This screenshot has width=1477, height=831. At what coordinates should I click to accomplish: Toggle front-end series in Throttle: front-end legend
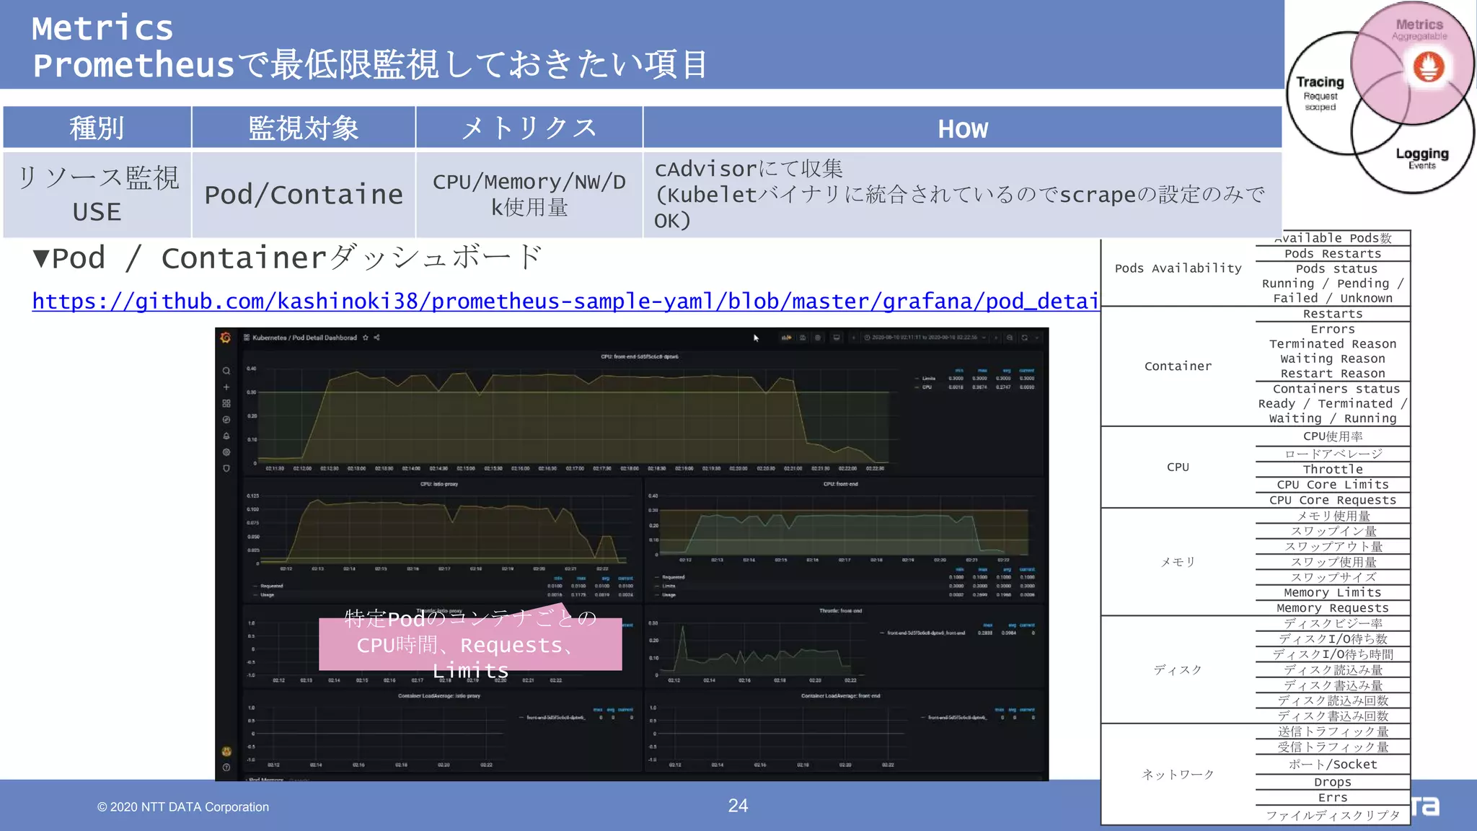[926, 633]
